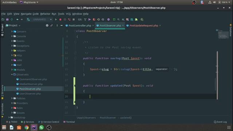Click the yellow-green plugin icon in toolbar
This screenshot has width=233, height=131.
point(136,19)
